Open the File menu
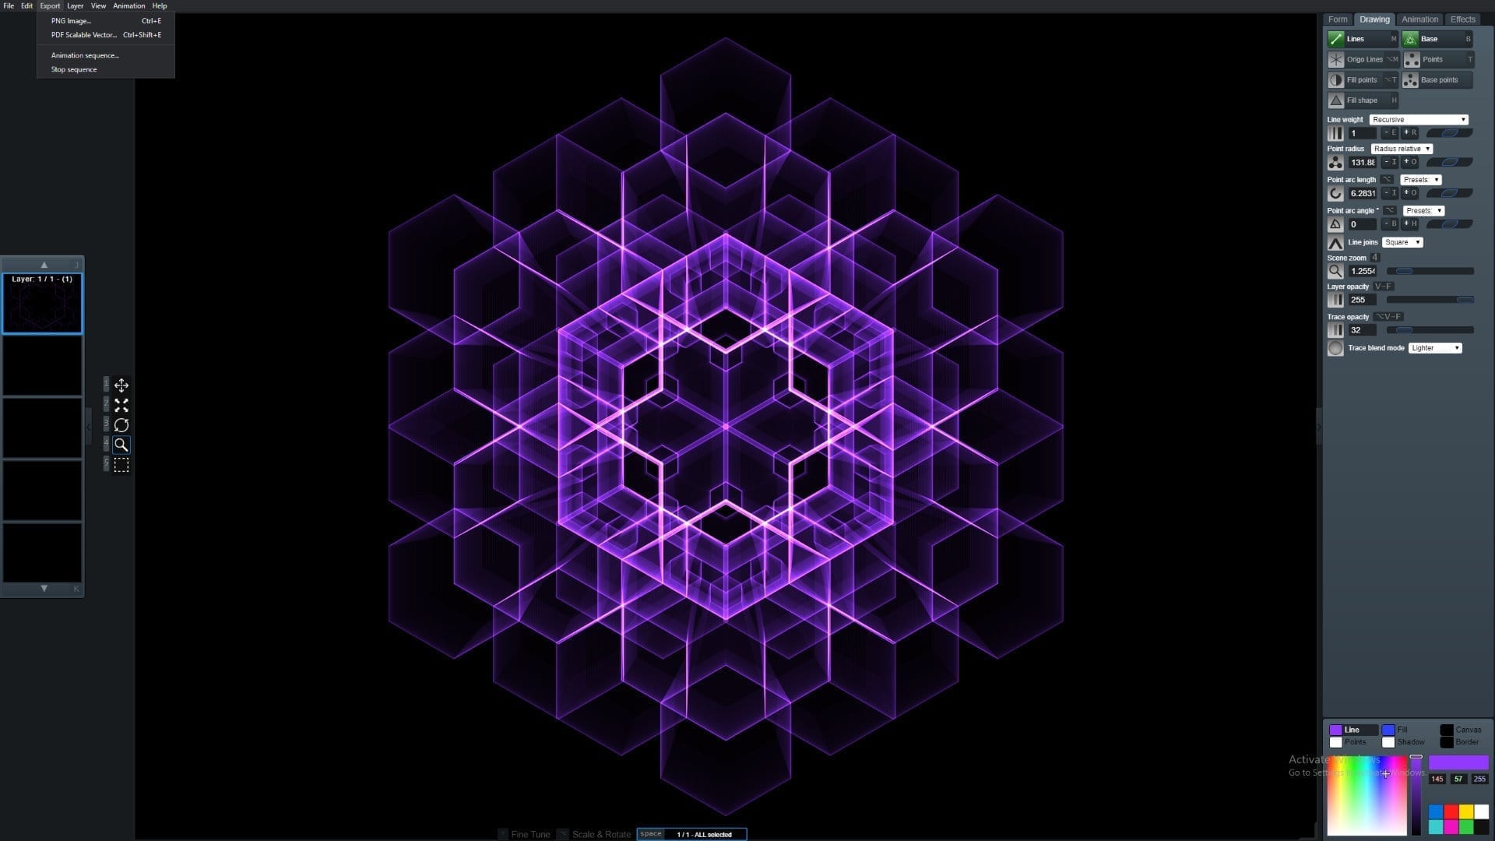Image resolution: width=1495 pixels, height=841 pixels. click(9, 5)
